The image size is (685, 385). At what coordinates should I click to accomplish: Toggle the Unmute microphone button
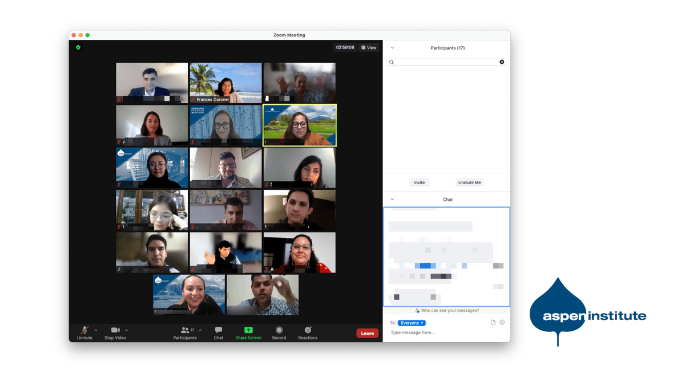(x=84, y=330)
